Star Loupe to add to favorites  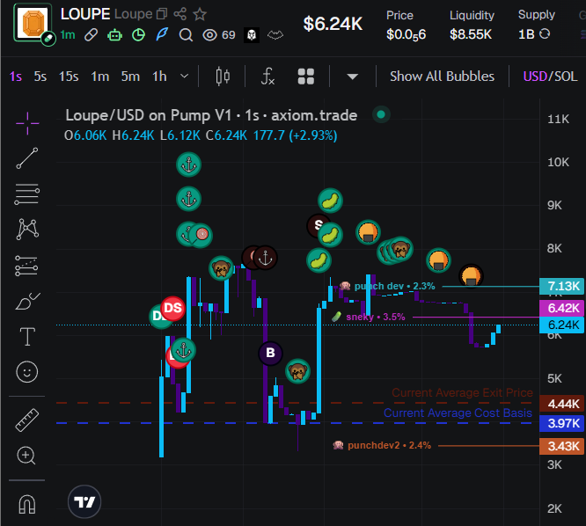pyautogui.click(x=200, y=14)
